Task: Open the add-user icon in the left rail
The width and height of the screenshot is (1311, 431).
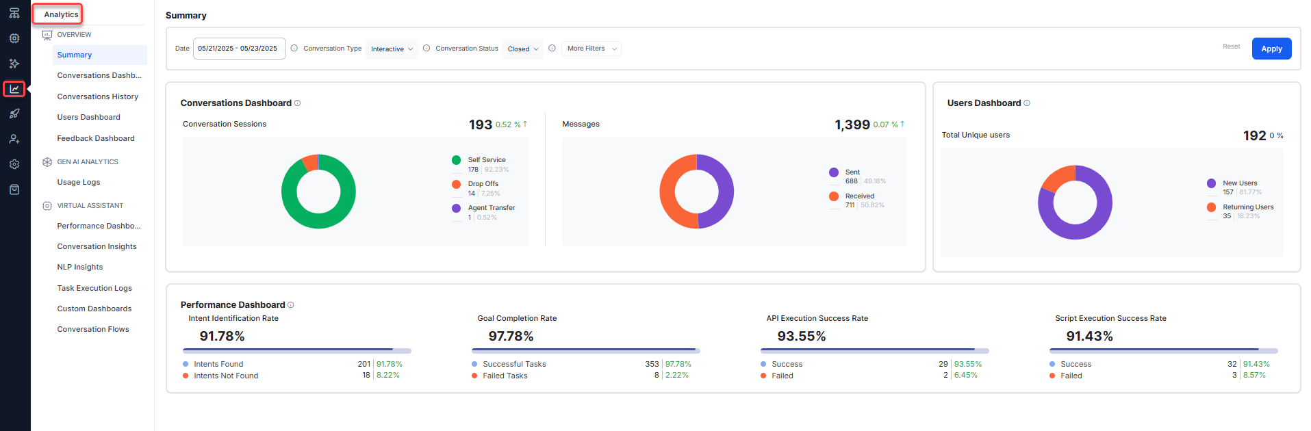Action: 14,139
